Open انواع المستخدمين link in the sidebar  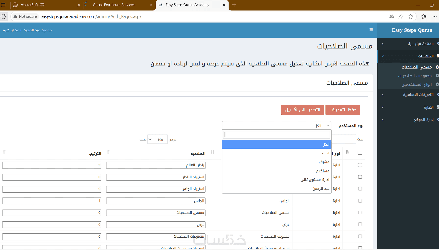pos(417,84)
